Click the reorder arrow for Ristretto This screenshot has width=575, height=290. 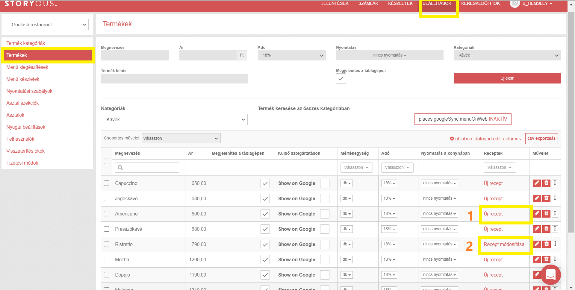(x=555, y=244)
